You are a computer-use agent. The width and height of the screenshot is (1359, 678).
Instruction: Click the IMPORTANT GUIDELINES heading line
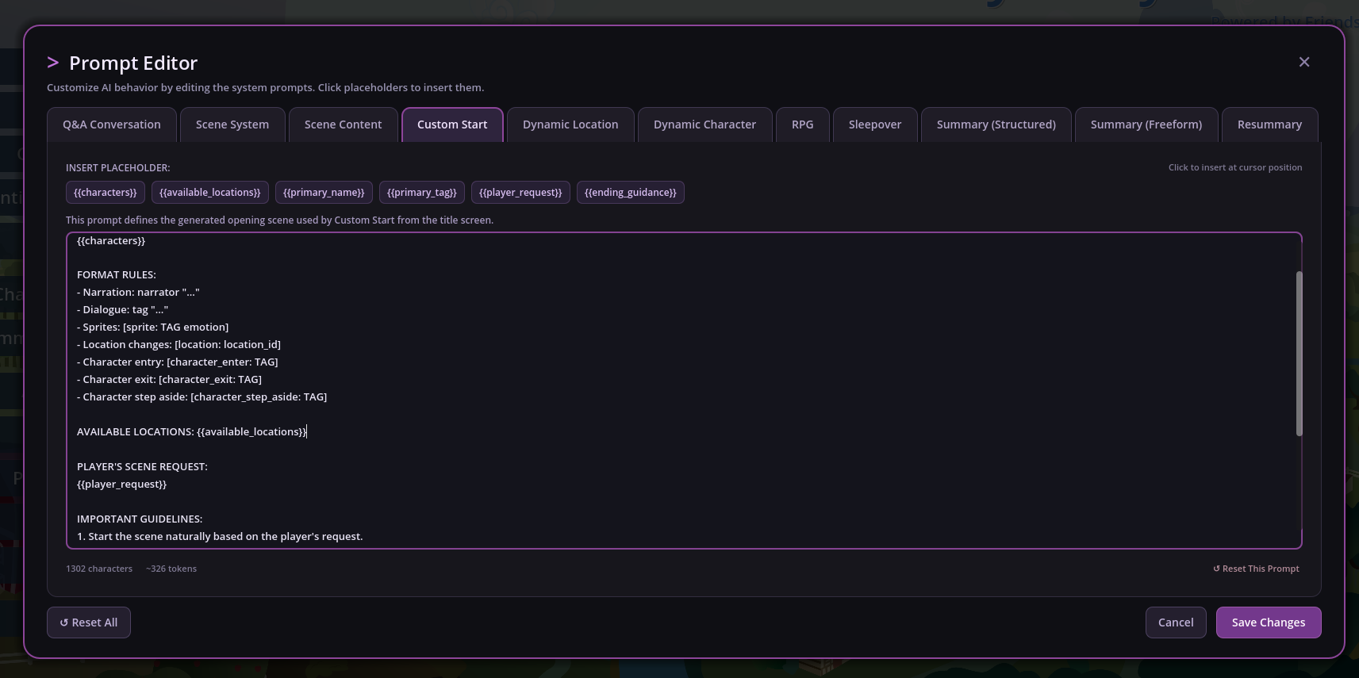tap(140, 519)
